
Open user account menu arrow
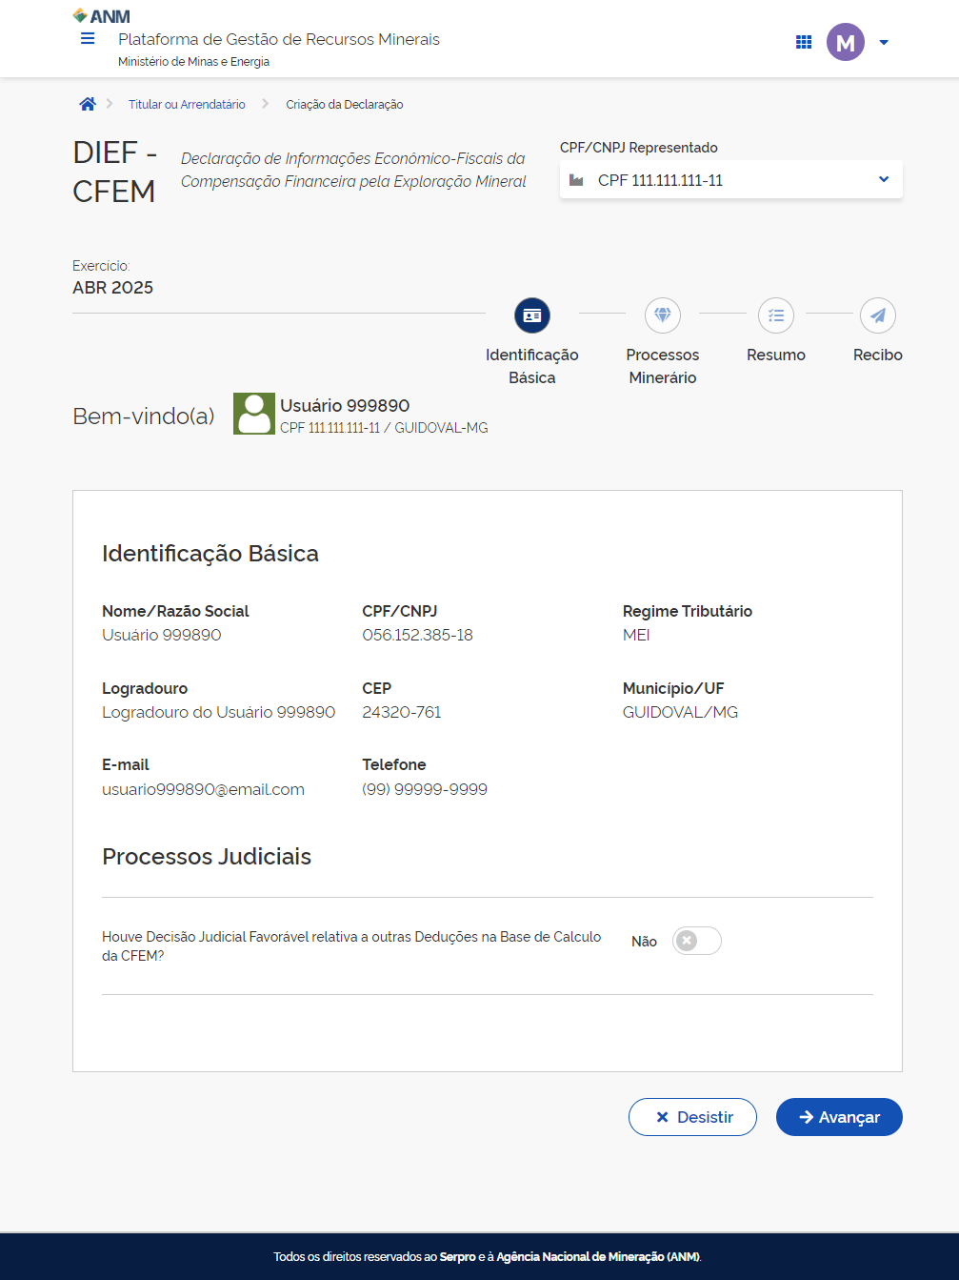point(884,43)
